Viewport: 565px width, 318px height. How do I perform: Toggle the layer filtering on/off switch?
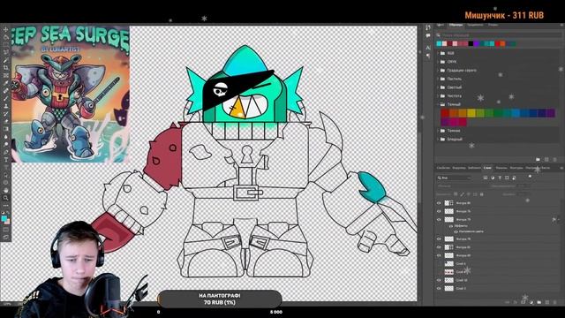[x=530, y=177]
